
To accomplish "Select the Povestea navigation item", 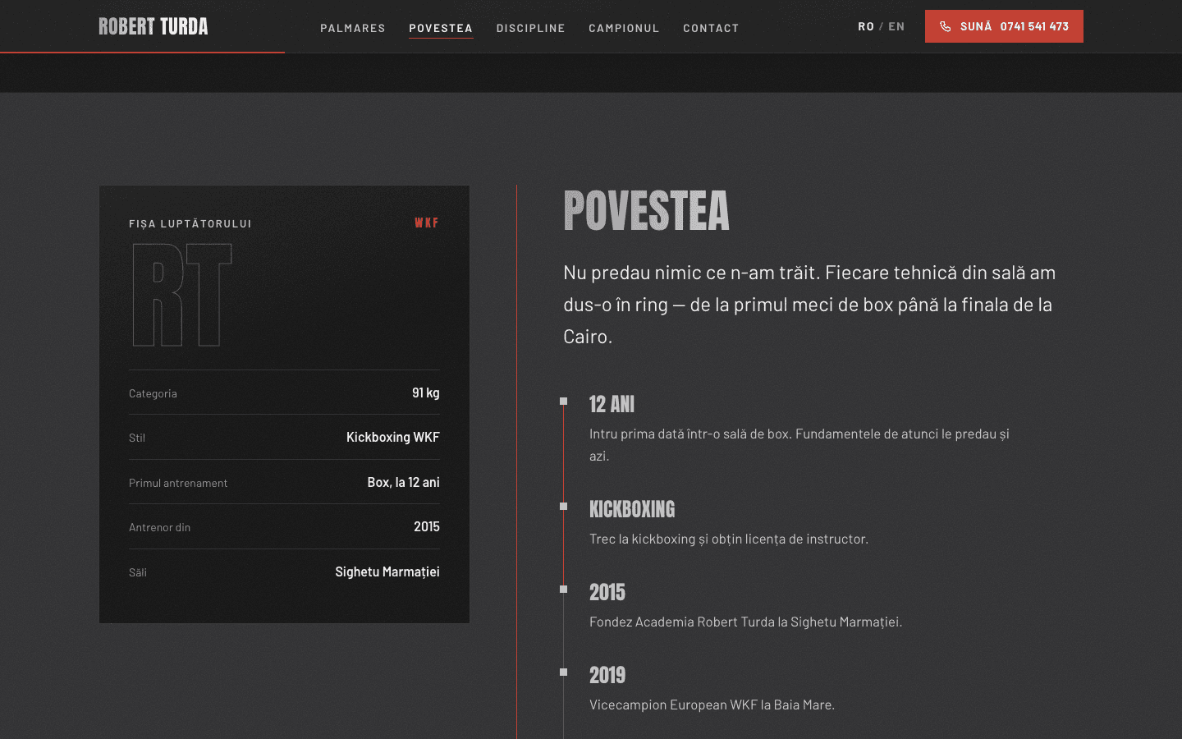I will click(441, 28).
